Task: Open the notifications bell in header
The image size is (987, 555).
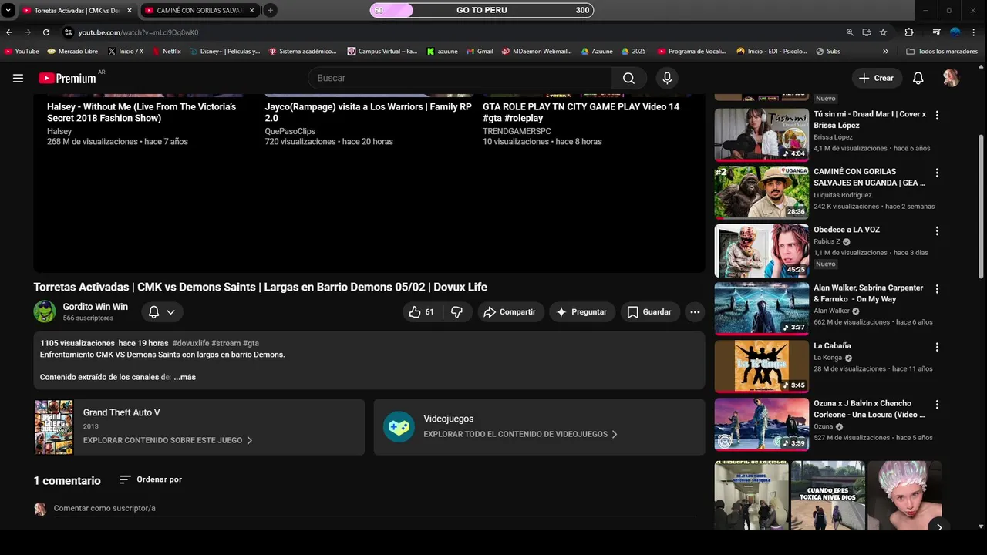Action: click(918, 78)
